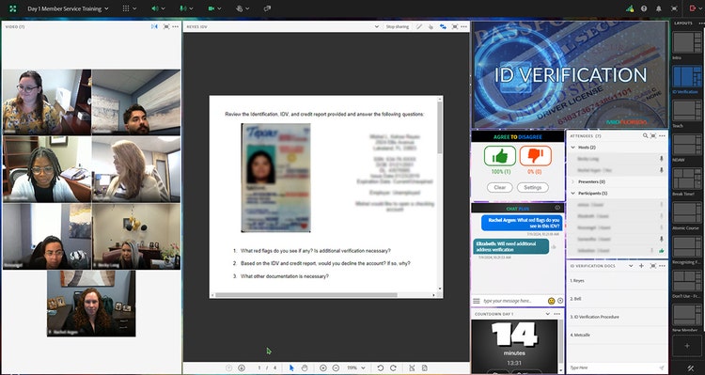
Task: Vote with the green thumbs up button
Action: click(x=499, y=156)
